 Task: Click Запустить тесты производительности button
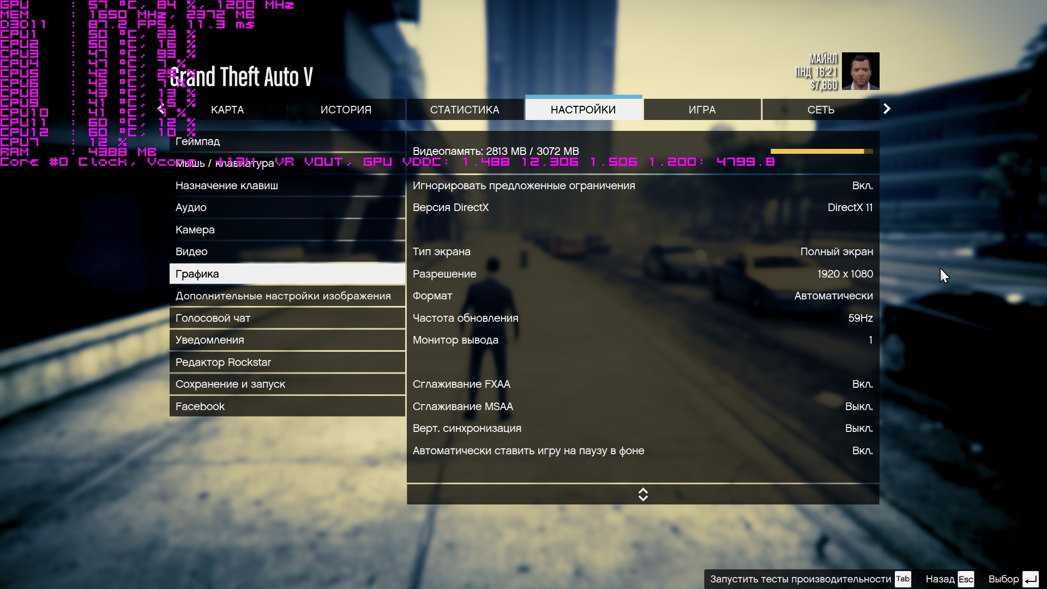point(800,579)
